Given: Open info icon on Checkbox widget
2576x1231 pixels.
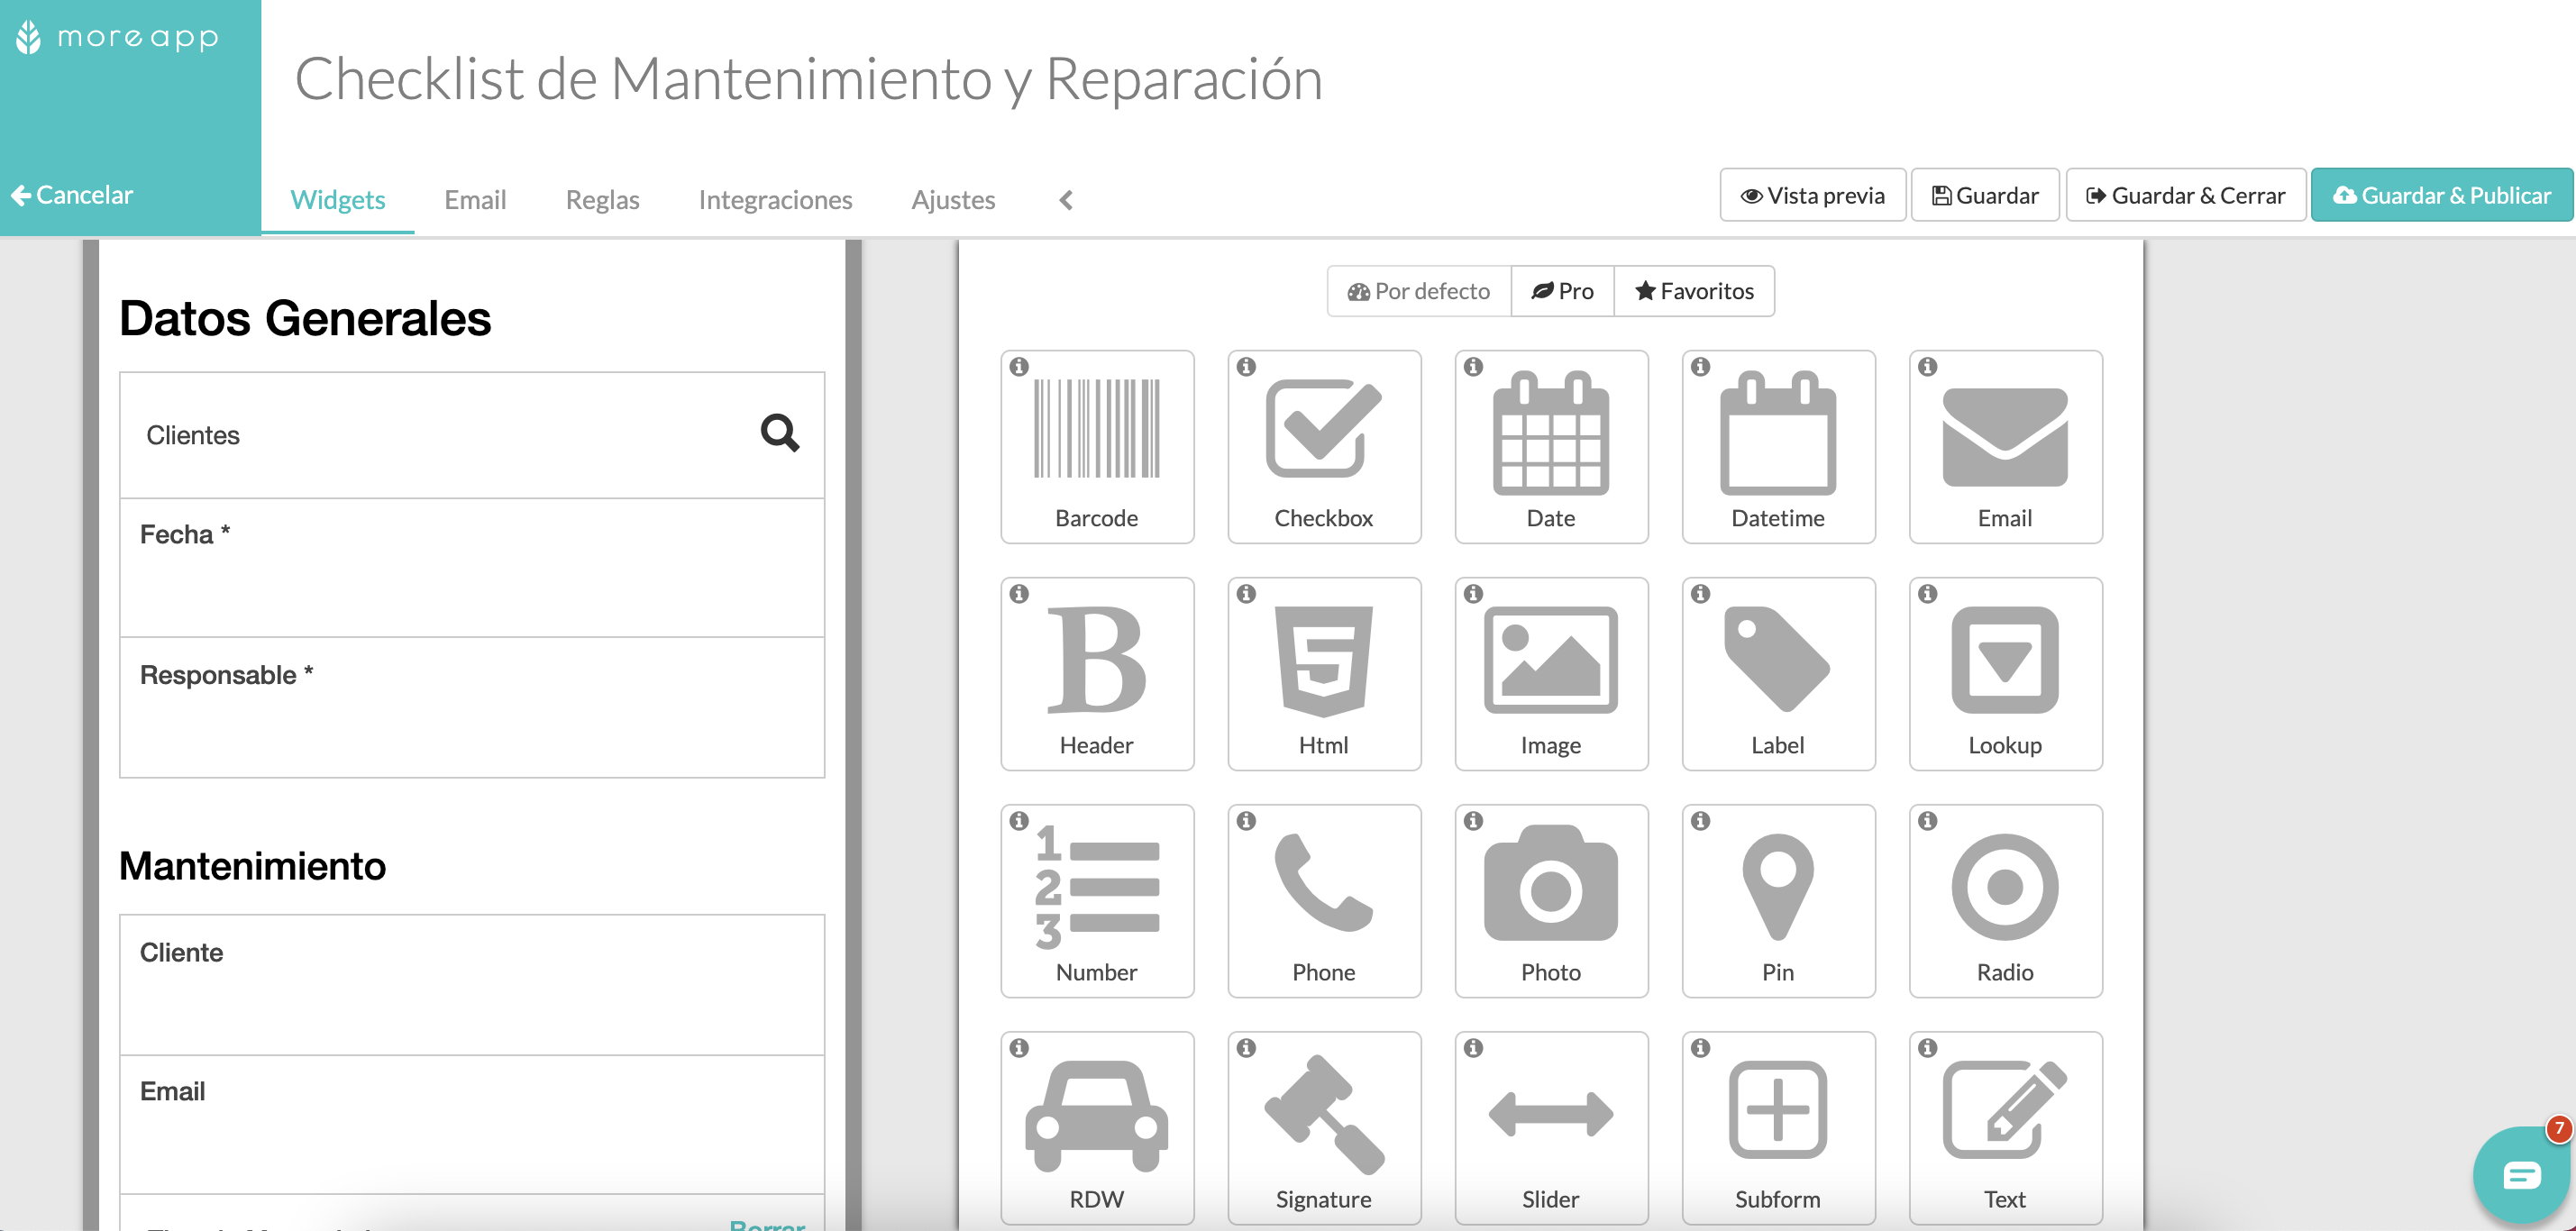Looking at the screenshot, I should pos(1246,366).
